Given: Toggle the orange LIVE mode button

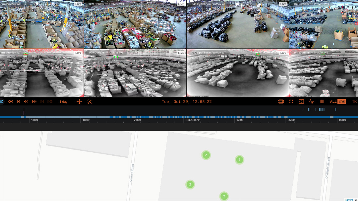Looking at the screenshot, I should pos(341,101).
